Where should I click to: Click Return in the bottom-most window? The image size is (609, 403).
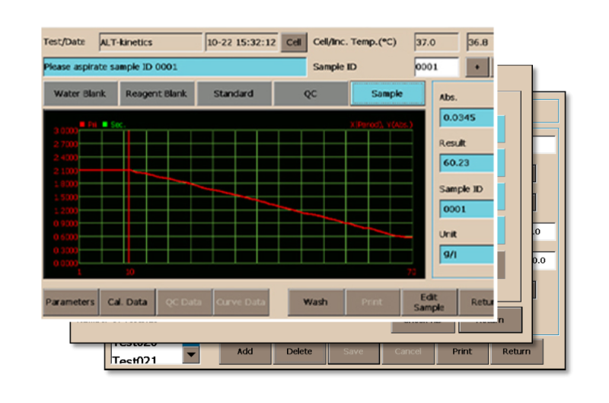pyautogui.click(x=516, y=352)
